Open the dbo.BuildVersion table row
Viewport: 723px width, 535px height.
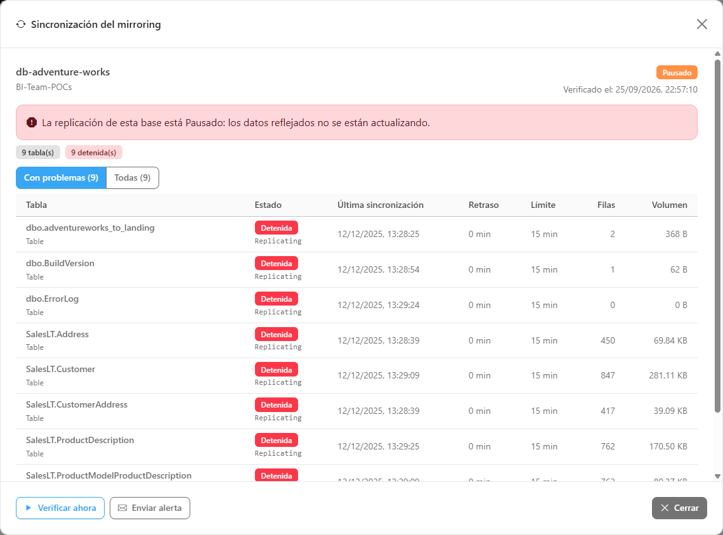[356, 269]
